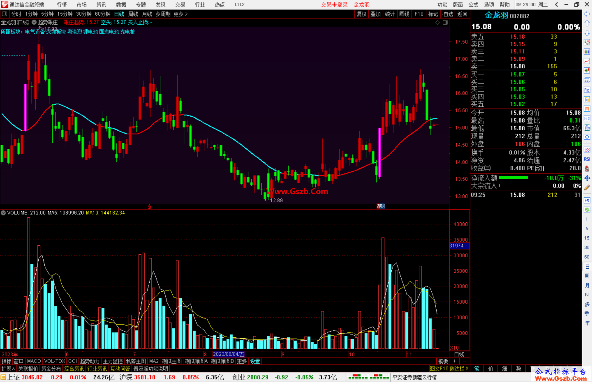Viewport: 592px width, 382px height.
Task: Select 周 weekly period in right sidebar
Action: pos(587,276)
